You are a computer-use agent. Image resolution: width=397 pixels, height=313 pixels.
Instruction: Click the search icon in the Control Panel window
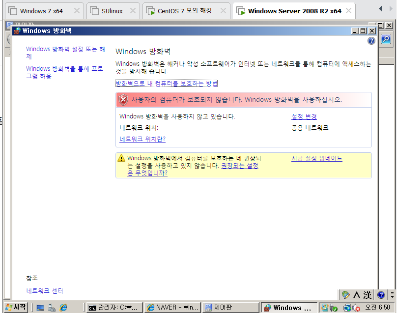point(386,39)
